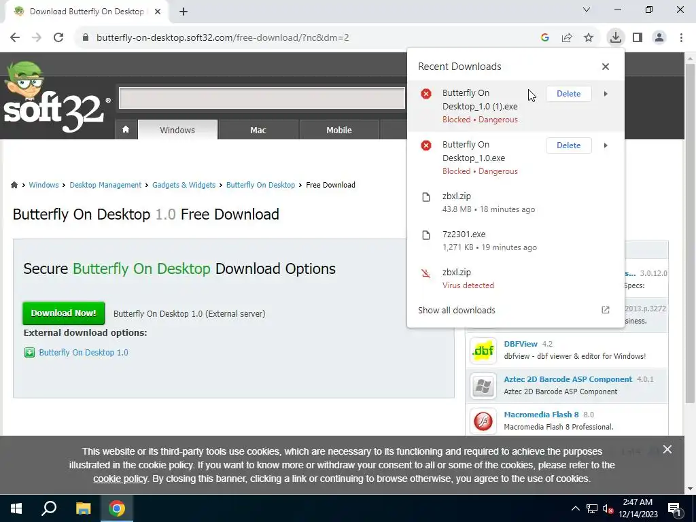Screen dimensions: 696x522
Task: Open File Explorer from taskbar
Action: (83, 508)
